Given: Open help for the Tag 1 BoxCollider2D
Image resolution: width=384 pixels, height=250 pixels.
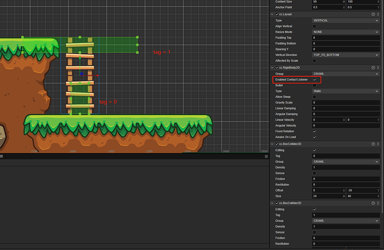Looking at the screenshot, I should (372, 203).
